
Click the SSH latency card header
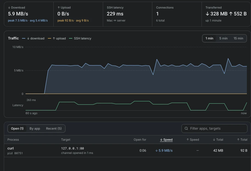(x=115, y=7)
